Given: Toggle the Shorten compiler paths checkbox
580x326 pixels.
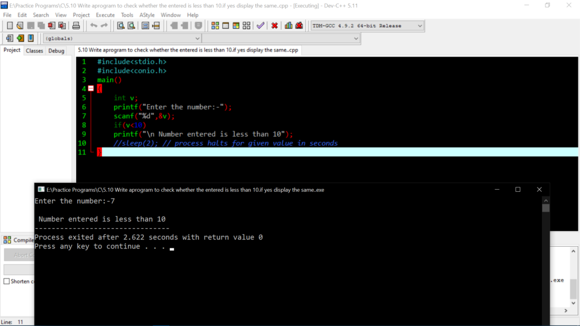Looking at the screenshot, I should (x=7, y=281).
